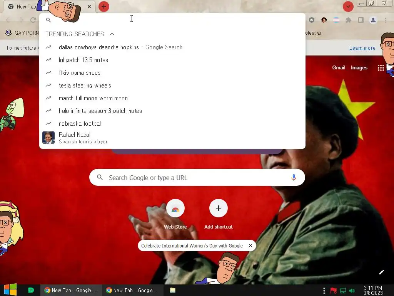Open Gmail link on new tab page
Screen dimensions: 394x296
coord(339,67)
